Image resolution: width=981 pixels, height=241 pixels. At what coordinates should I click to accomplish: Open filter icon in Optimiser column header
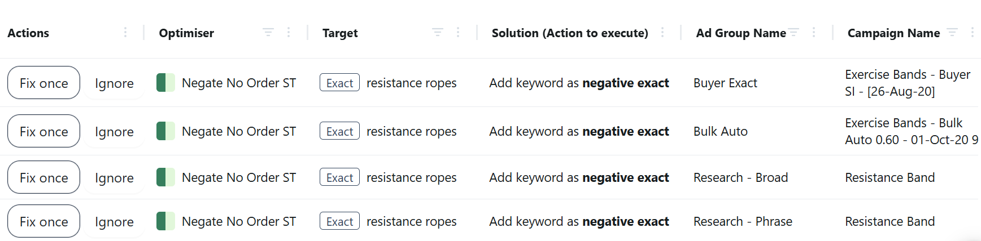tap(268, 33)
